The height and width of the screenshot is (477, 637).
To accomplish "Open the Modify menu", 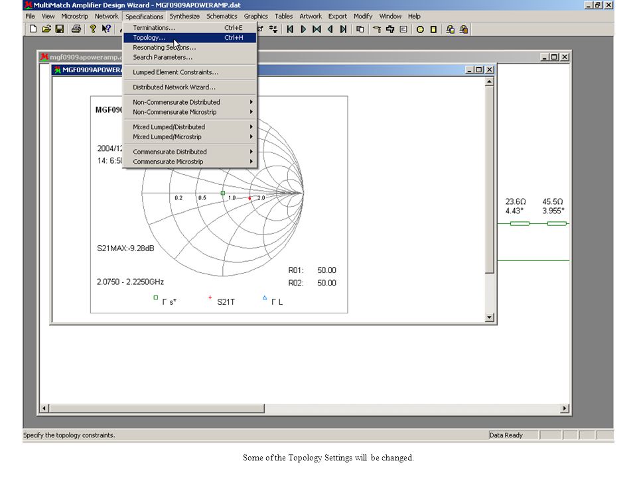I will click(x=363, y=16).
